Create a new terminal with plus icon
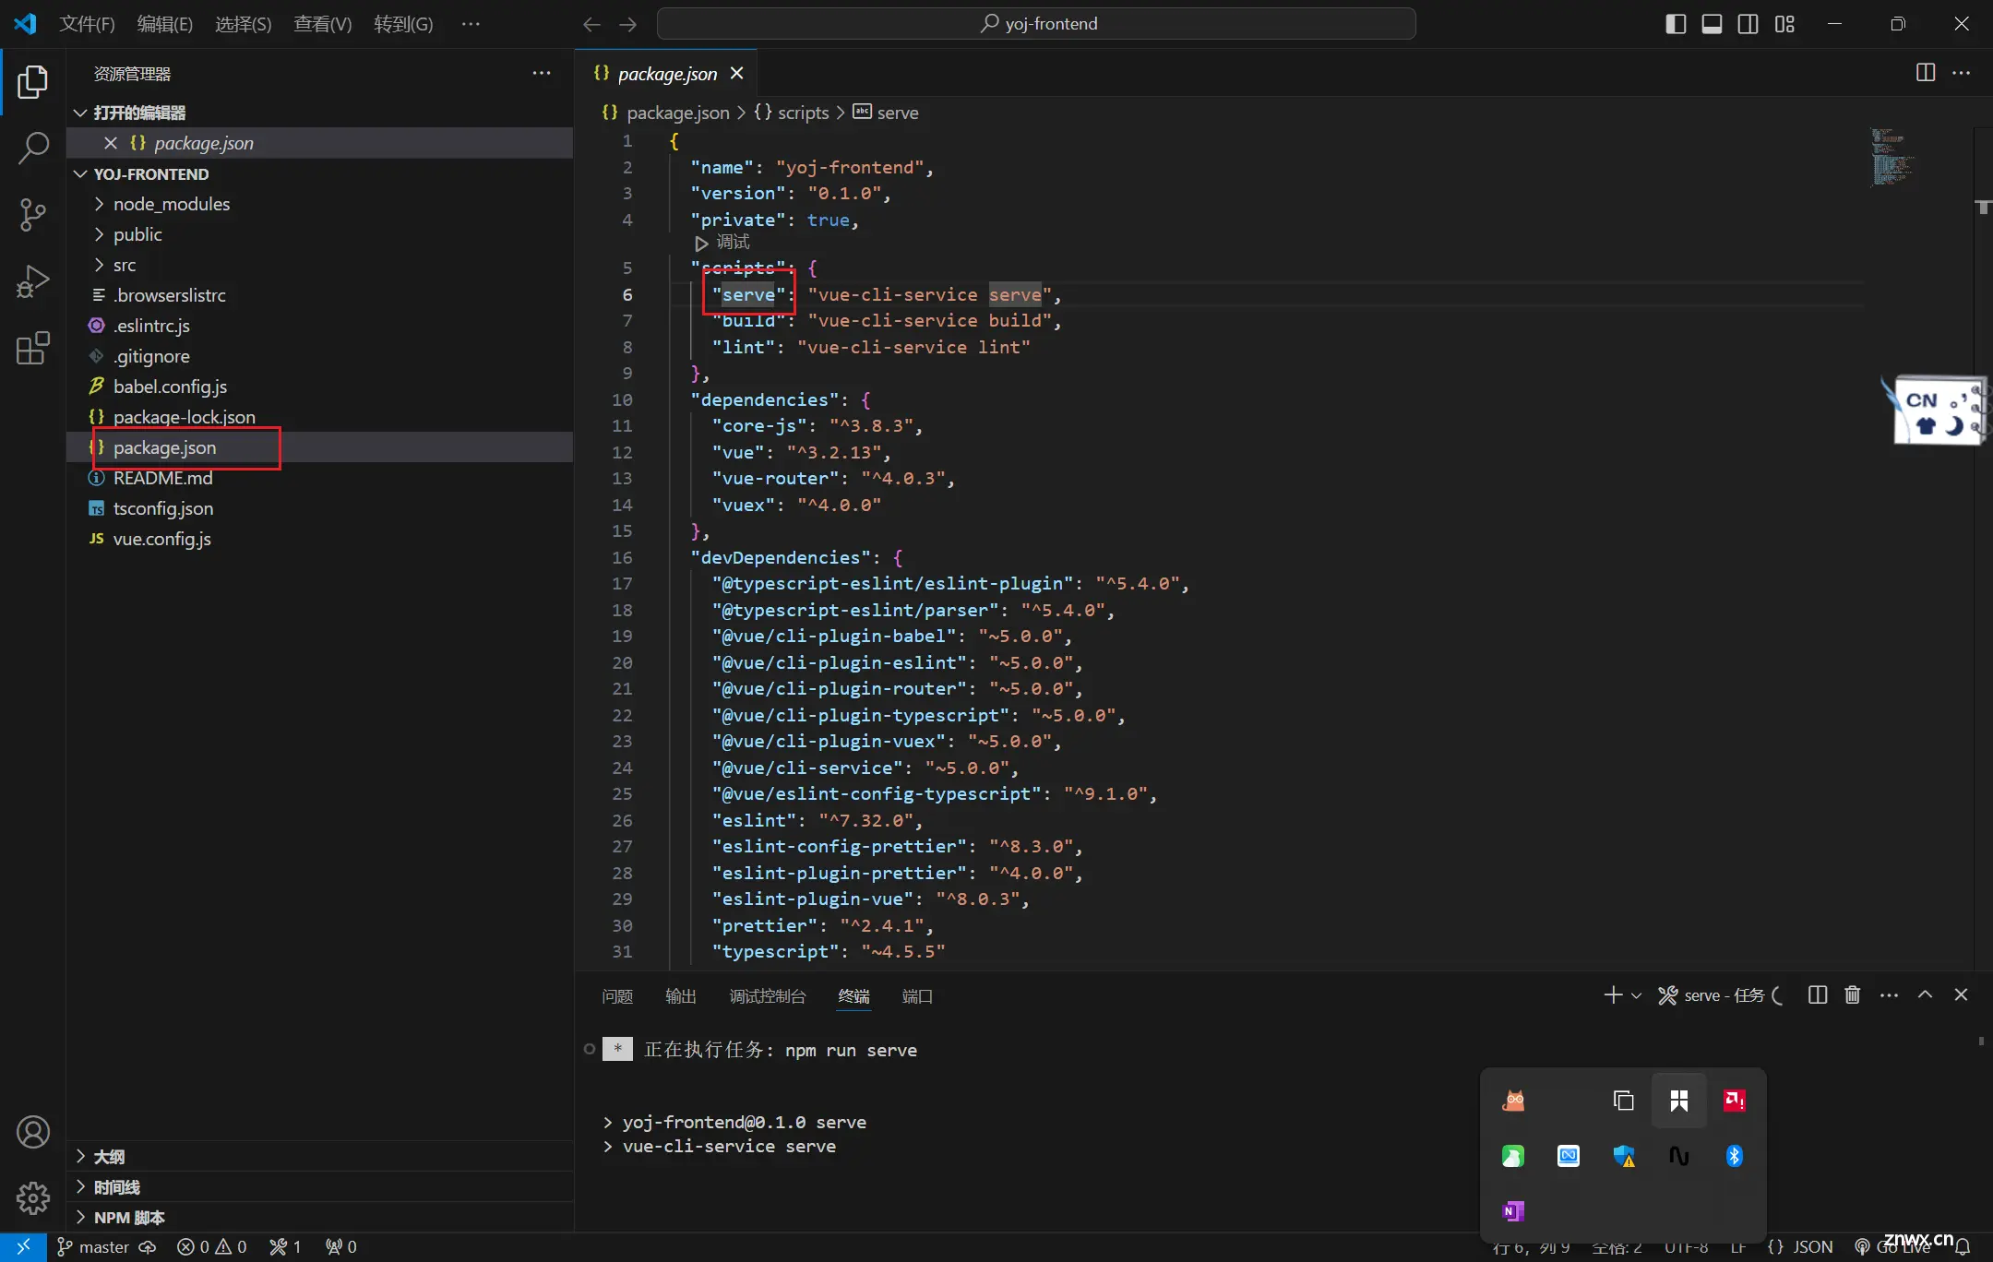The image size is (1993, 1262). [1613, 995]
